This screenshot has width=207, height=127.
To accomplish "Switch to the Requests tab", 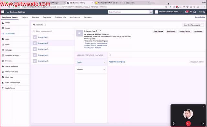I will coord(88,17).
